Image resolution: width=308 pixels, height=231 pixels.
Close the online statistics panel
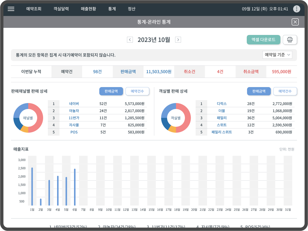295,22
